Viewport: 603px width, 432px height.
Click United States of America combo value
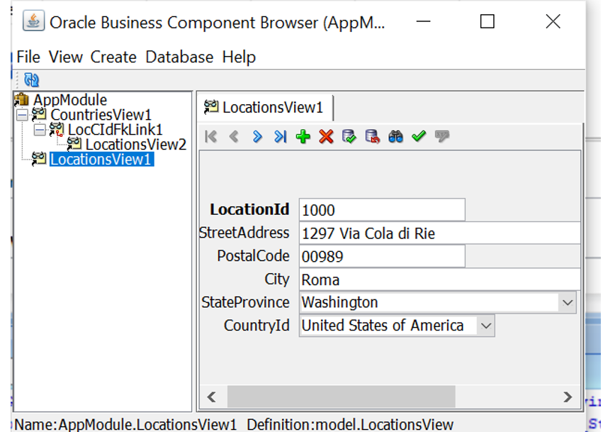(x=388, y=326)
